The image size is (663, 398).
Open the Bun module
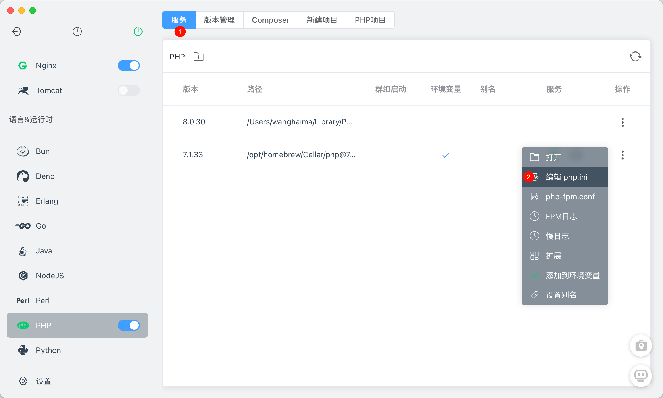77,151
